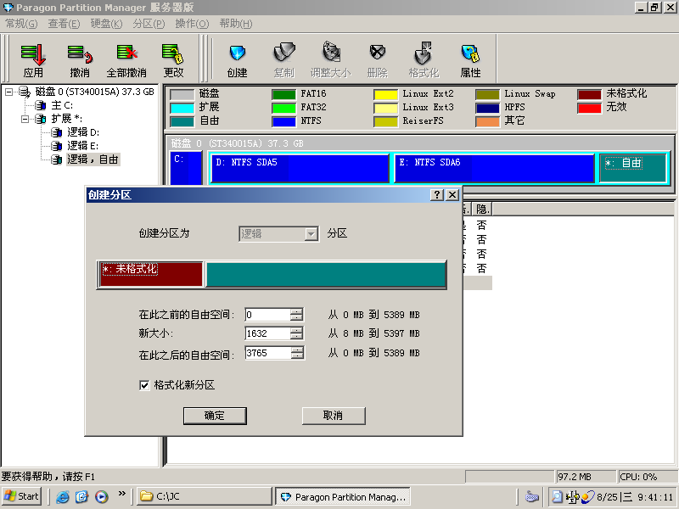Select logical D: drive icon in tree
679x509 pixels.
pyautogui.click(x=56, y=132)
